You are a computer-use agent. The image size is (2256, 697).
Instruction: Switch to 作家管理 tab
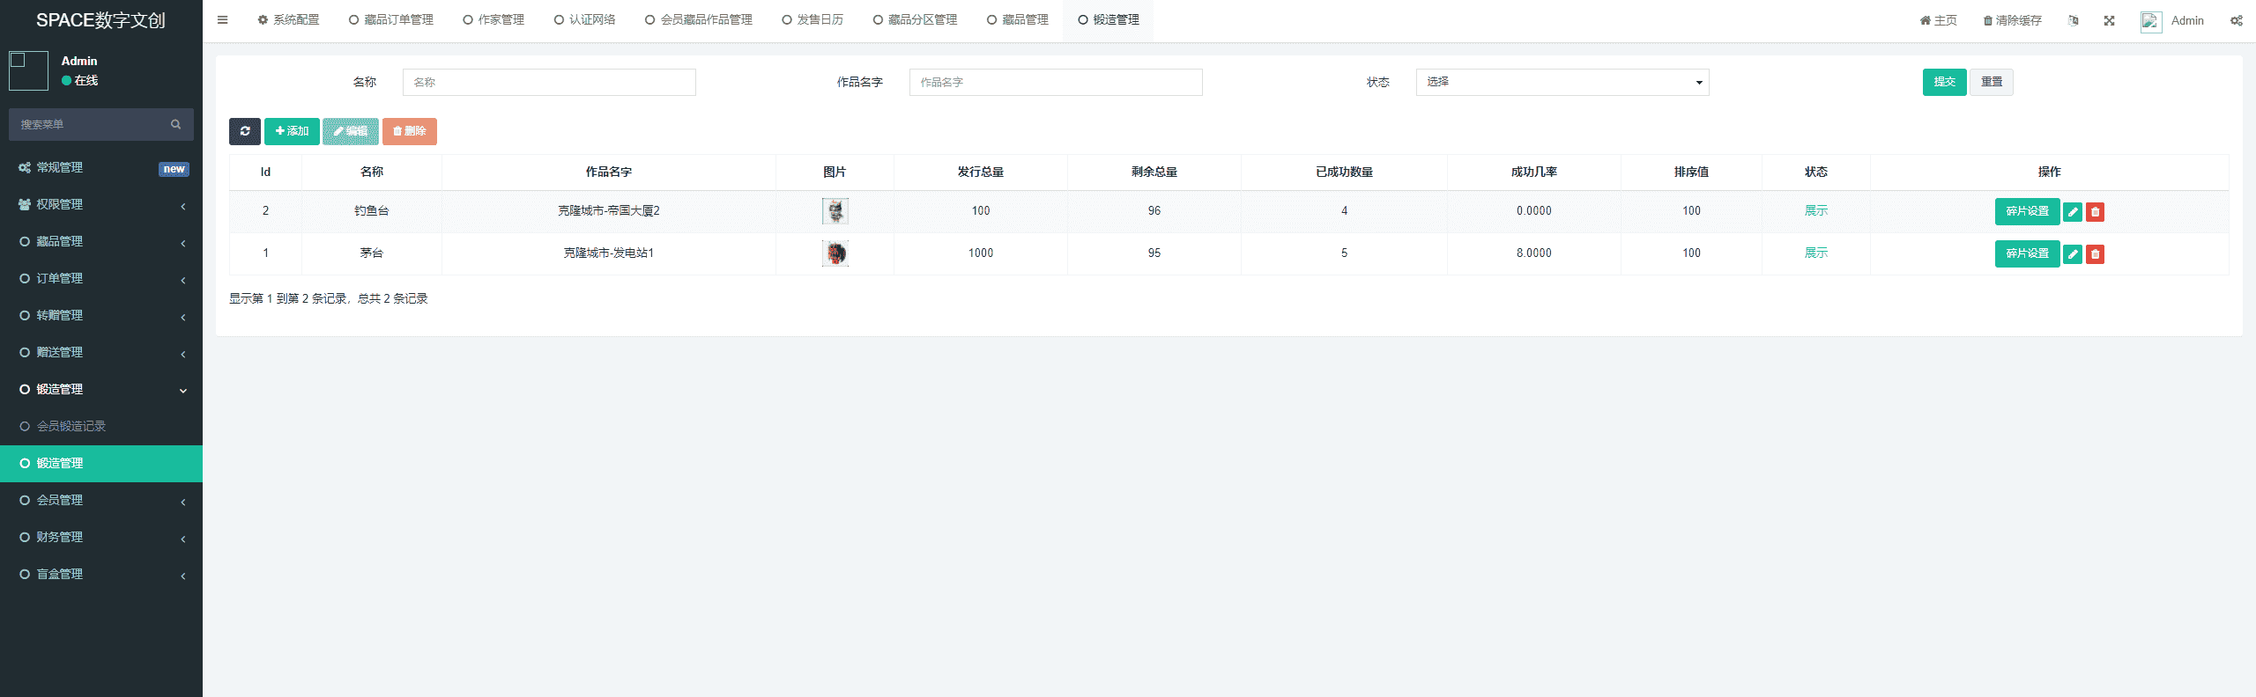point(493,20)
